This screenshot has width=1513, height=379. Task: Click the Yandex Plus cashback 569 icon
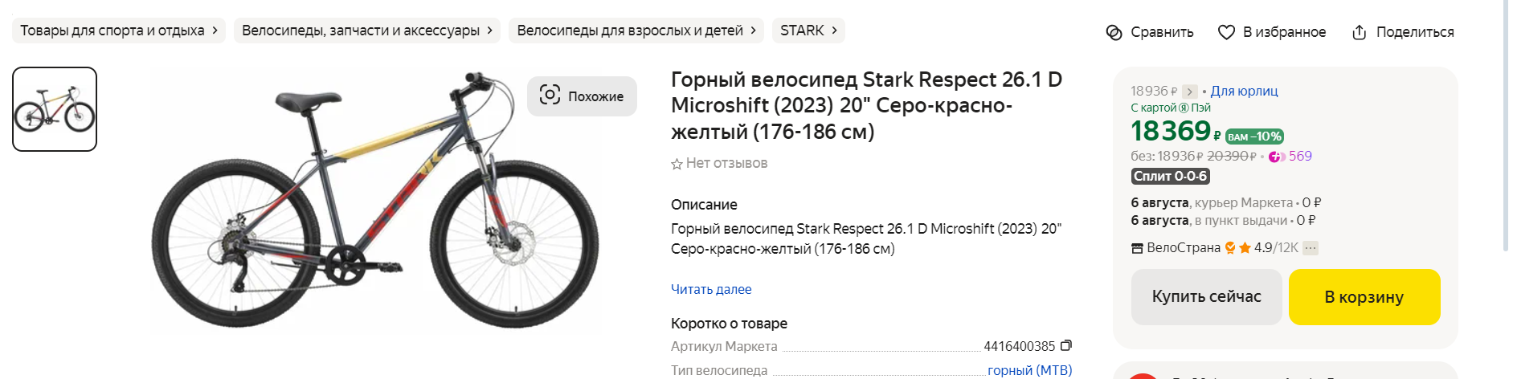coord(1277,157)
